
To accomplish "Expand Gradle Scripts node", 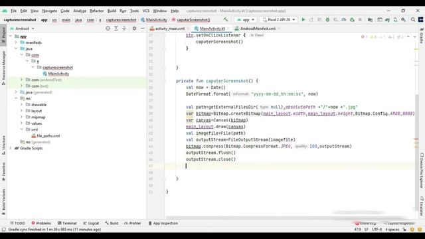I will 11,148.
